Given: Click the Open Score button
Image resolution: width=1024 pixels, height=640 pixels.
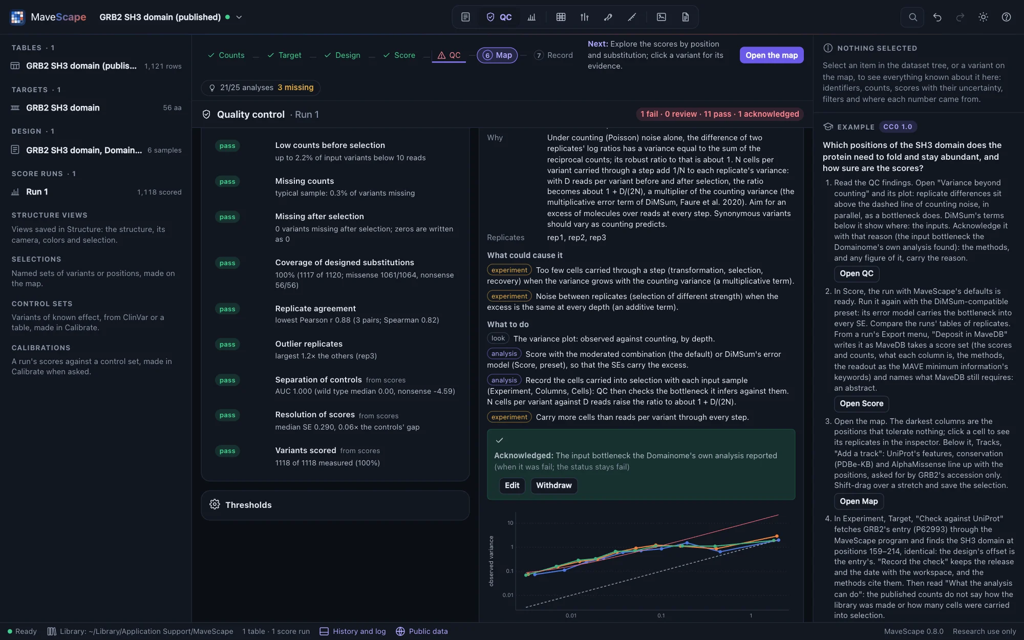Looking at the screenshot, I should pyautogui.click(x=861, y=403).
